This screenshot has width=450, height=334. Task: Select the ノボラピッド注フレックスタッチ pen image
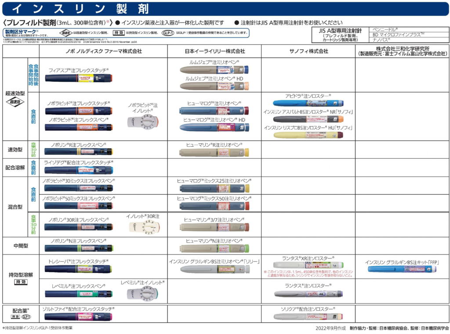(79, 111)
